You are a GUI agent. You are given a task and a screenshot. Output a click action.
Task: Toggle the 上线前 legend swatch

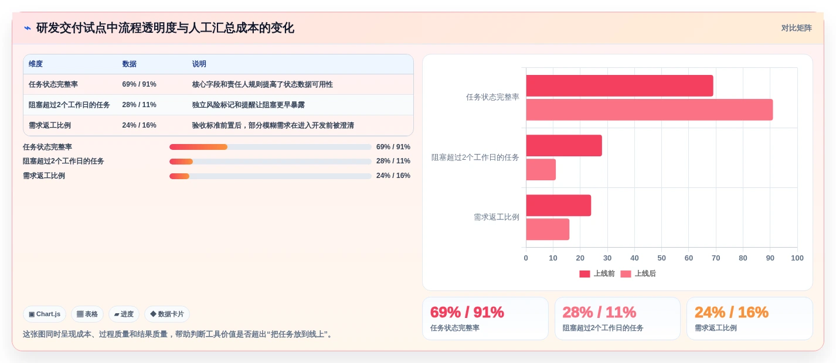[584, 274]
